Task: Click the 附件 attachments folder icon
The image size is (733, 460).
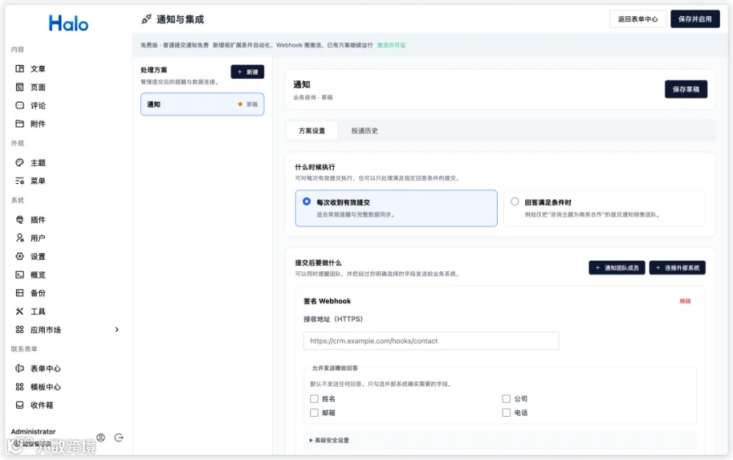Action: click(20, 124)
